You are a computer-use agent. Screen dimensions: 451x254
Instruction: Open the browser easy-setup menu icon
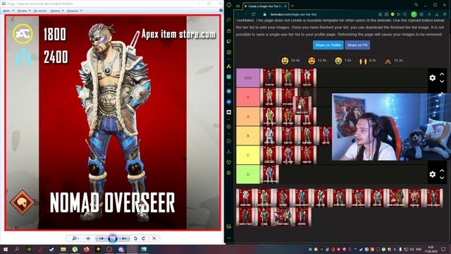coord(445,14)
